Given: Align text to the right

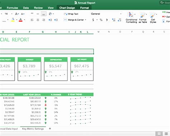Looking at the screenshot, I should pyautogui.click(x=43, y=20).
